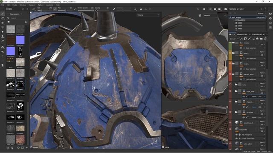The width and height of the screenshot is (273, 153).
Task: Hide the edge_wear folder layer
Action: (230, 91)
